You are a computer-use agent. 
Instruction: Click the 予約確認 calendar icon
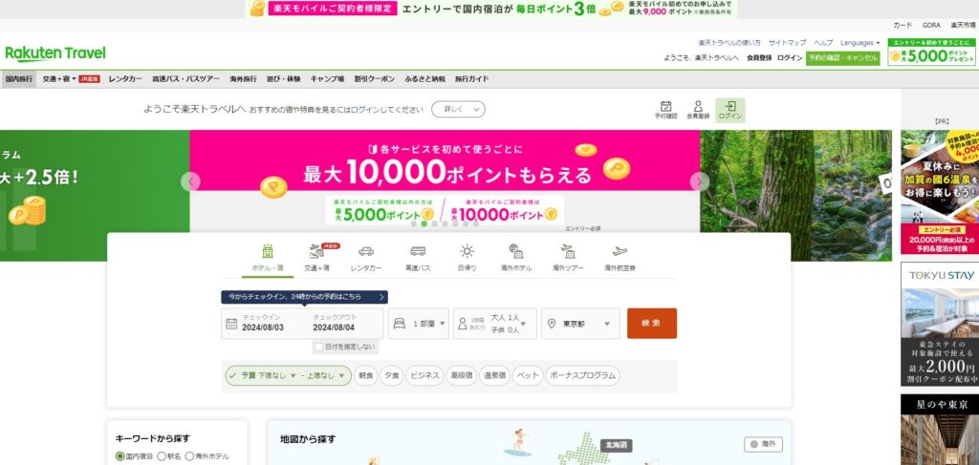pos(665,107)
